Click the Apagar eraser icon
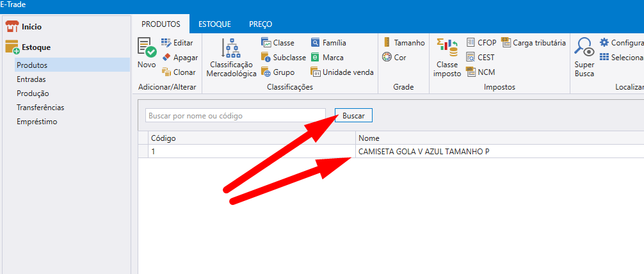The image size is (644, 274). (x=166, y=58)
